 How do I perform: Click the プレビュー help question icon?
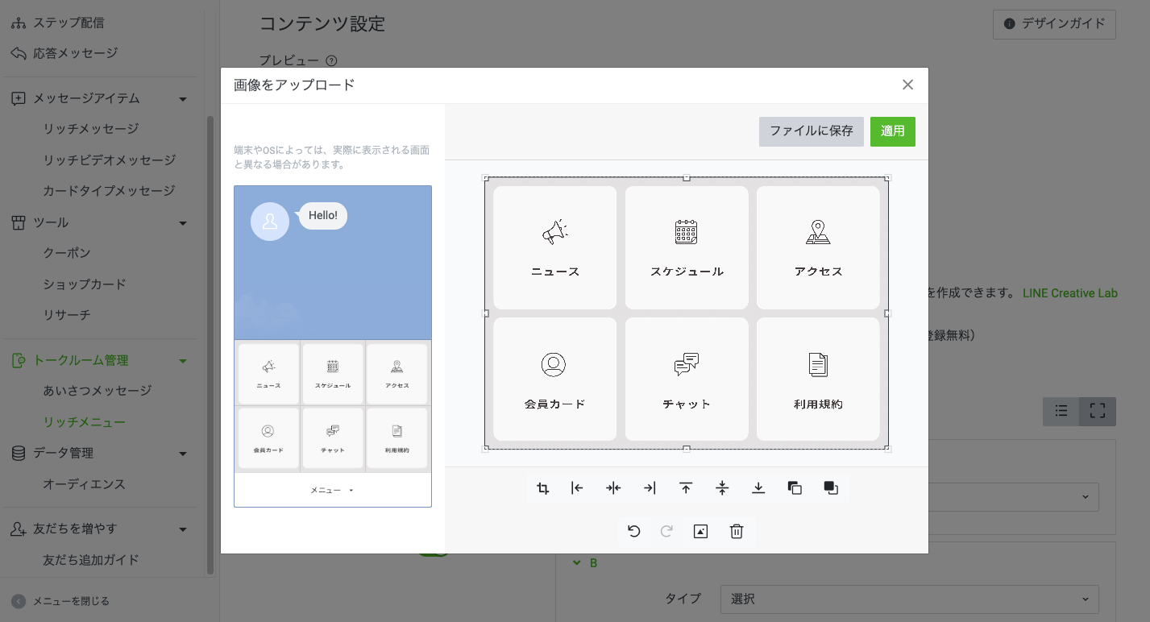(x=331, y=60)
